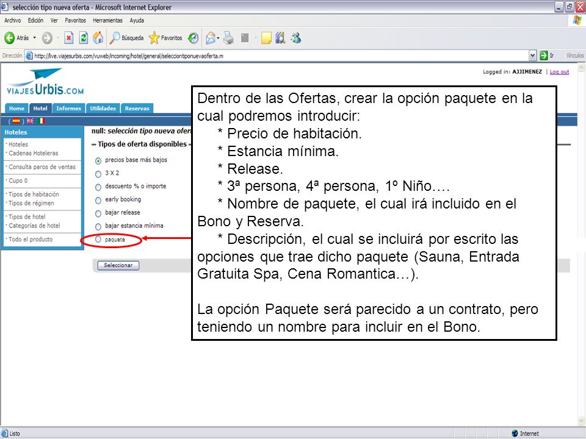This screenshot has height=439, width=586.
Task: Refresh the page using the green arrows icon
Action: [x=84, y=38]
